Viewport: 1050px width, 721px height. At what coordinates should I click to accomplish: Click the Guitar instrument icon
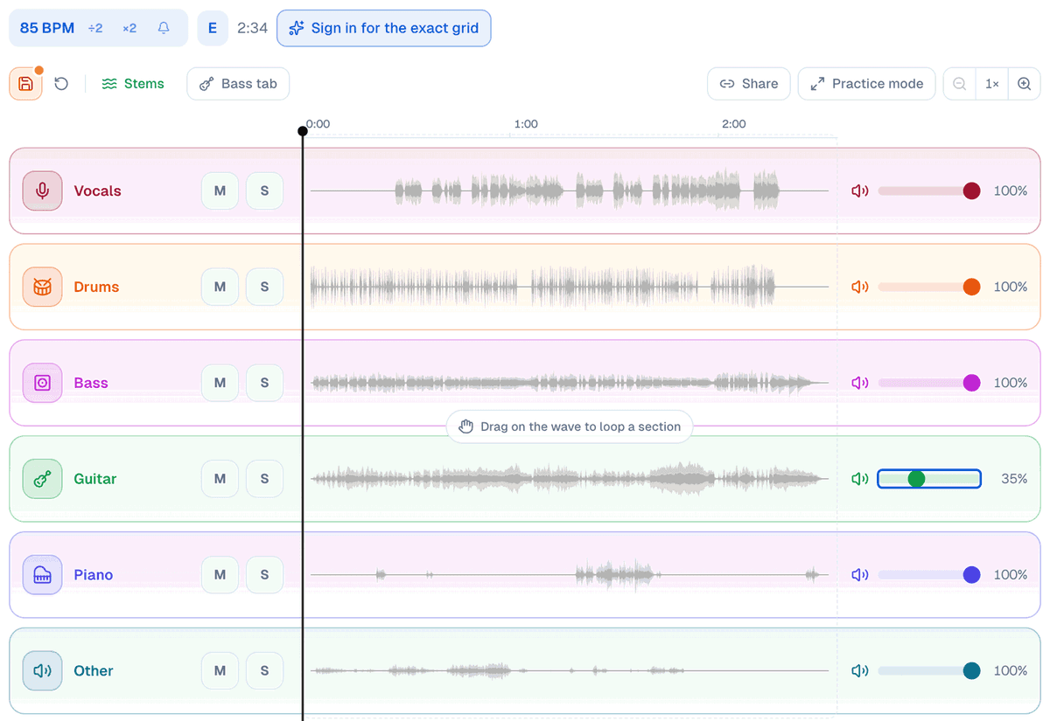[42, 479]
